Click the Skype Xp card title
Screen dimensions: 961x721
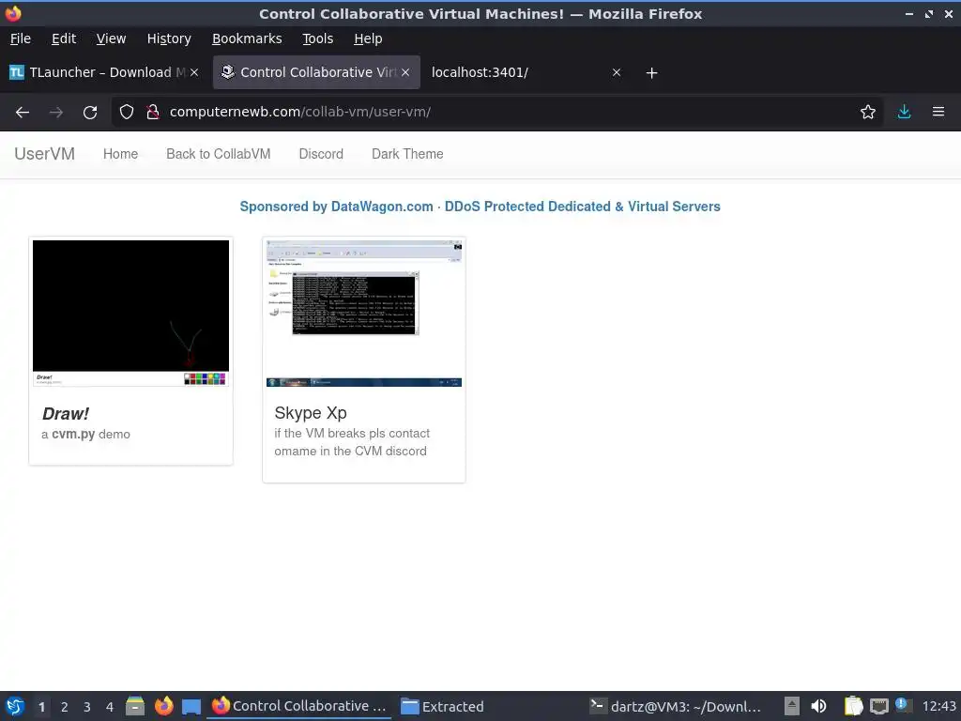[311, 413]
